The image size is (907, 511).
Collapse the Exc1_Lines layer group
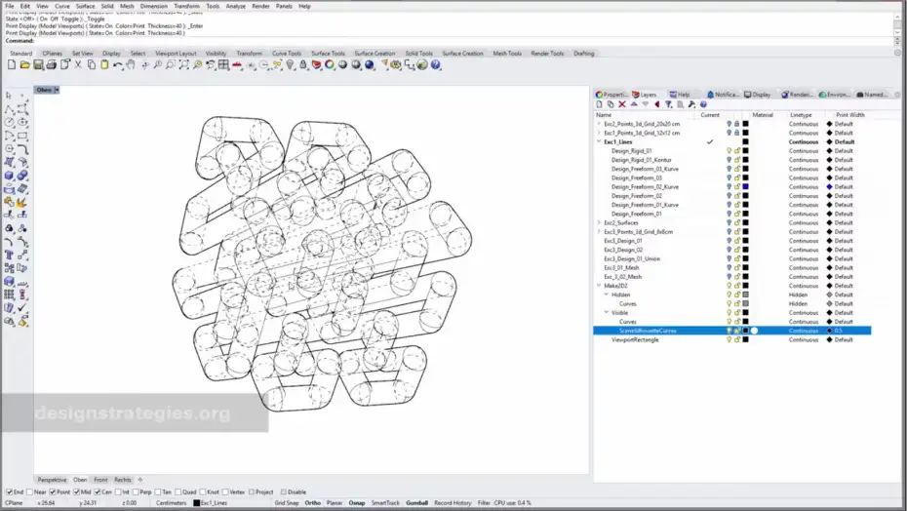click(x=599, y=141)
